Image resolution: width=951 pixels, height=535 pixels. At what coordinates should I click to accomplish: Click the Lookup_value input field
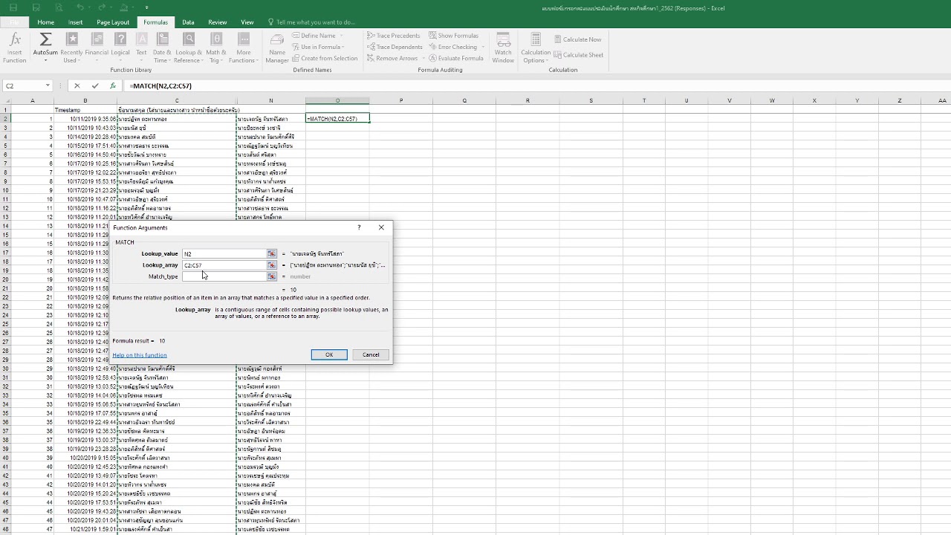pos(224,254)
